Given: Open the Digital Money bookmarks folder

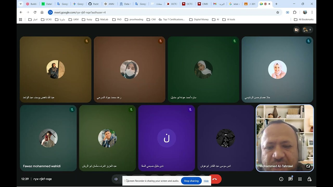Looking at the screenshot, I should [199, 19].
